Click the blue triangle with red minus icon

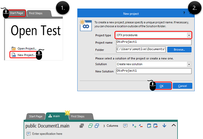coord(141,126)
